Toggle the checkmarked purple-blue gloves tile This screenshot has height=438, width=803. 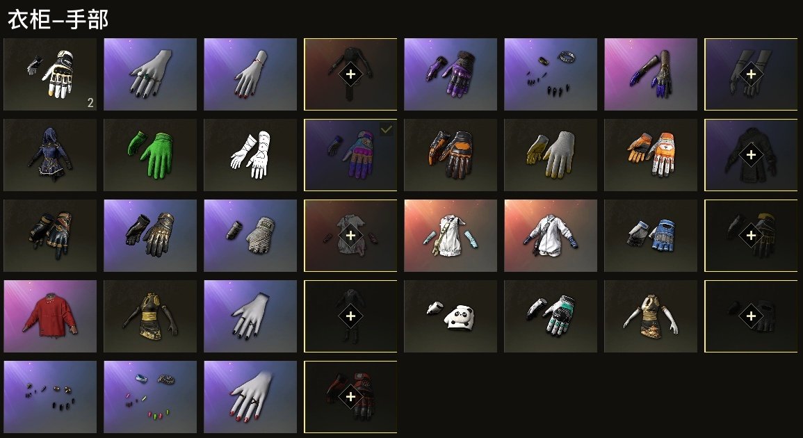(350, 155)
